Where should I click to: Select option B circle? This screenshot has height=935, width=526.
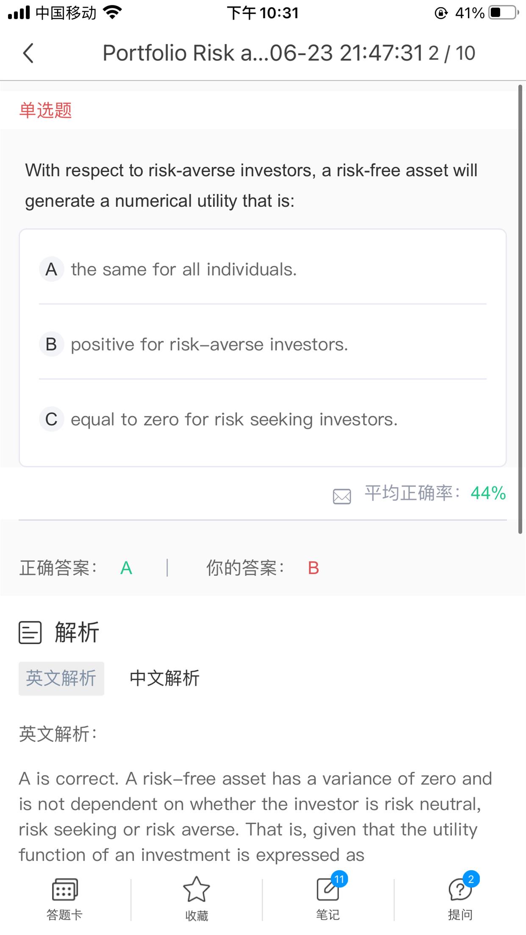pos(52,344)
